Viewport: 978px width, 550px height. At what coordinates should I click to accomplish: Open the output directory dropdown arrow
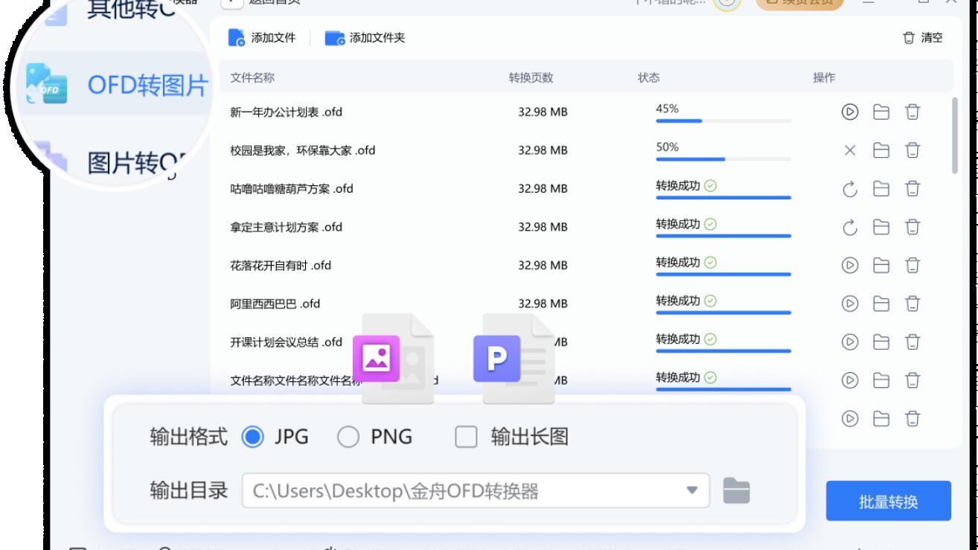click(693, 490)
